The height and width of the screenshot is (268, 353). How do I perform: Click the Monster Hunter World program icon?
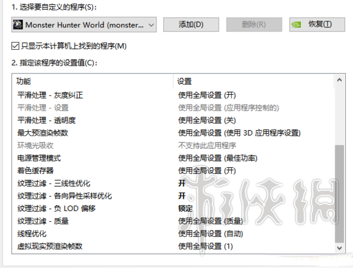click(x=18, y=24)
